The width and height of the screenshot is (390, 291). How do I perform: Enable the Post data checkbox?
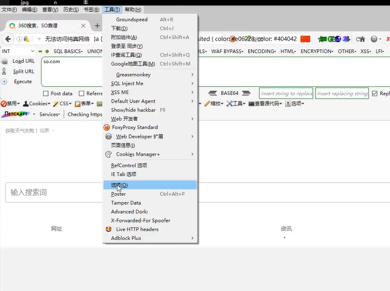tap(46, 93)
